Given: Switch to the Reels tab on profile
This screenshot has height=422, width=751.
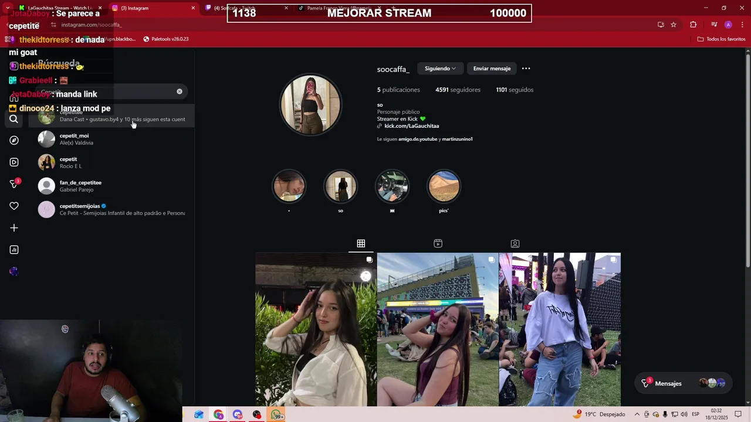Looking at the screenshot, I should coord(438,243).
